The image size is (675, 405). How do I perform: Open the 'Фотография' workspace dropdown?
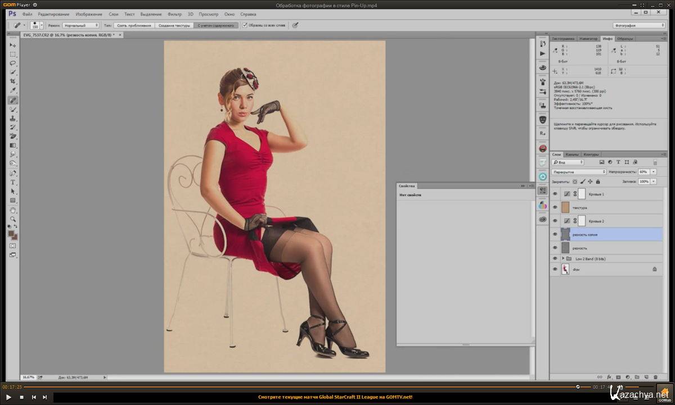tap(638, 25)
